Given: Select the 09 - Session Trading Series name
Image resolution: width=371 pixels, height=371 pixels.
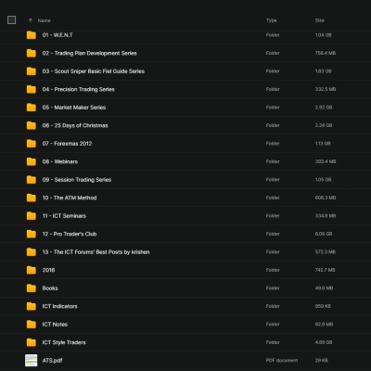Looking at the screenshot, I should click(x=77, y=180).
